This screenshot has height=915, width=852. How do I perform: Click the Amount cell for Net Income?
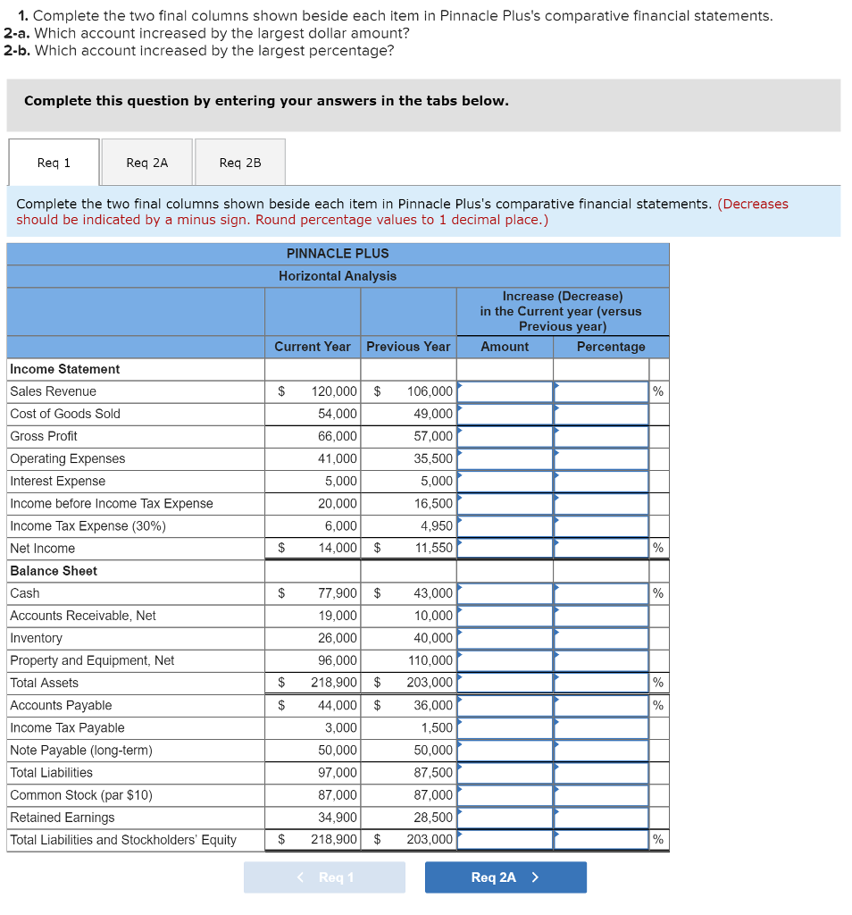505,548
